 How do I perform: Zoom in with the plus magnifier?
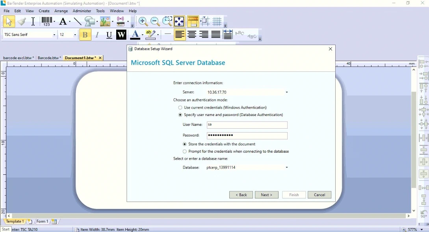143,21
